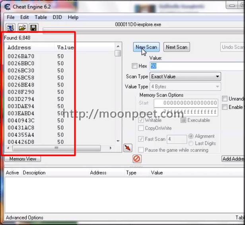
Task: Enable the Hex checkbox
Action: (x=134, y=66)
